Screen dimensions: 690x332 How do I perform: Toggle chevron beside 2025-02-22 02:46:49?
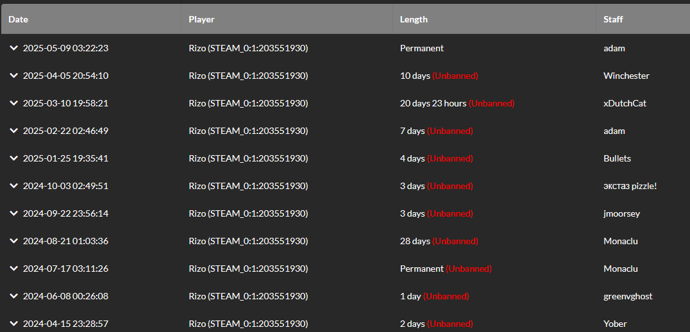click(13, 131)
